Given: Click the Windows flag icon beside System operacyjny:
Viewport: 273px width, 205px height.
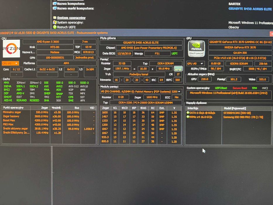Looking at the screenshot, I should pyautogui.click(x=55, y=22).
